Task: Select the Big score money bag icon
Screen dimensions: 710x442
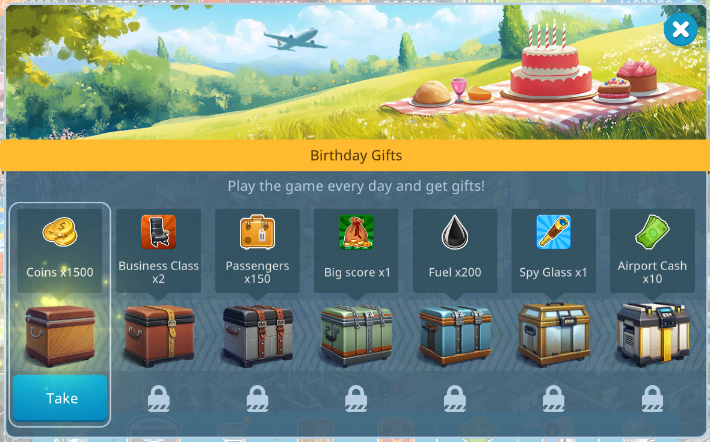Action: point(356,232)
